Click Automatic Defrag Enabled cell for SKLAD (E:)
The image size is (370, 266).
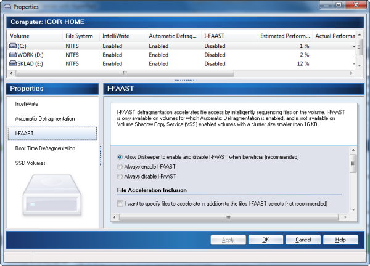pyautogui.click(x=158, y=63)
